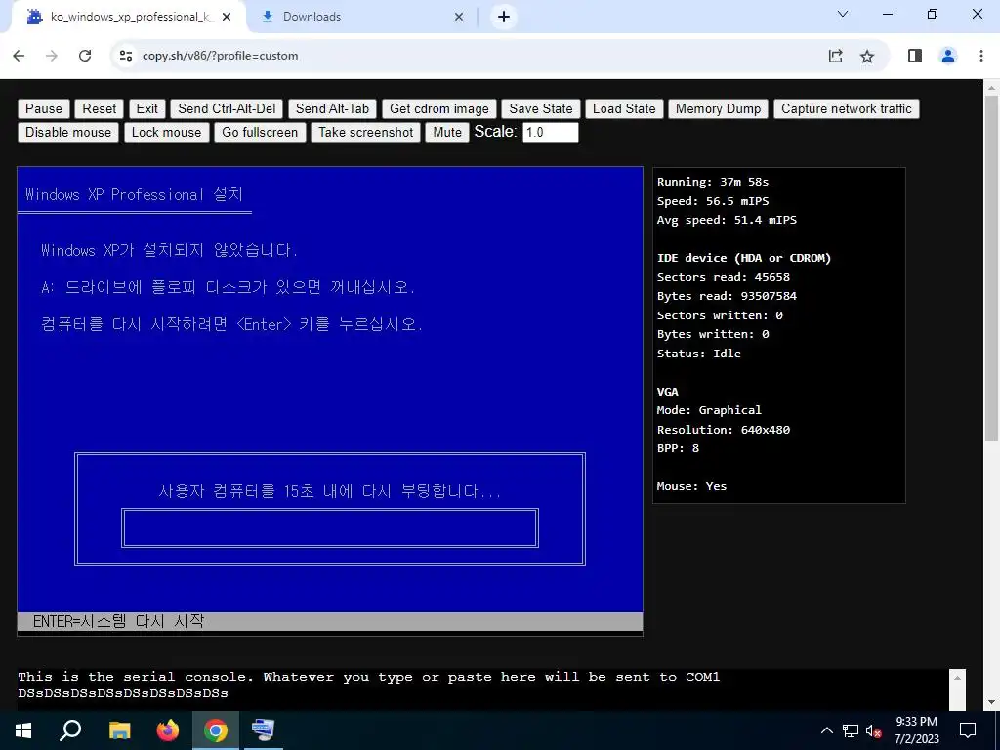Send Alt-Tab to the emulator

(332, 109)
